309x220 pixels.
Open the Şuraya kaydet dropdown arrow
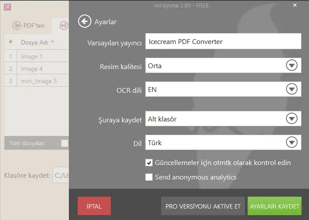pos(292,118)
